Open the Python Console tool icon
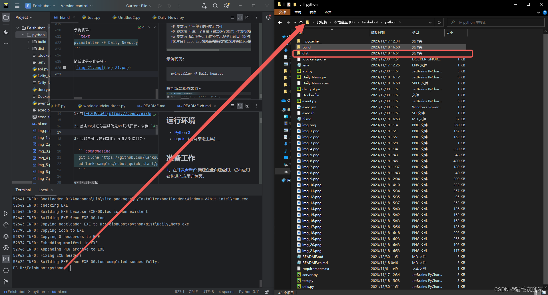 click(6, 225)
